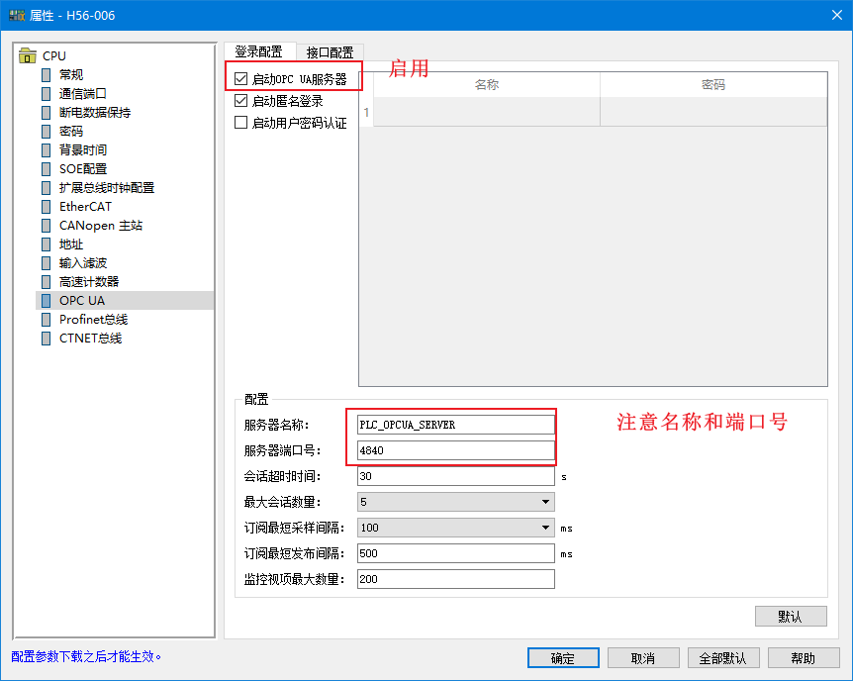The height and width of the screenshot is (681, 853).
Task: Click the page icon beside 地址
Action: pos(47,243)
